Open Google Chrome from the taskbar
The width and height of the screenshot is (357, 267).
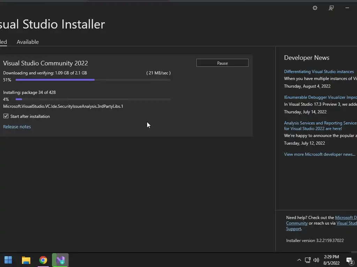click(x=43, y=260)
